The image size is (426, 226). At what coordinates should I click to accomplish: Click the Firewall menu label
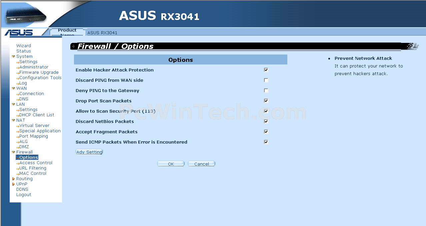24,152
